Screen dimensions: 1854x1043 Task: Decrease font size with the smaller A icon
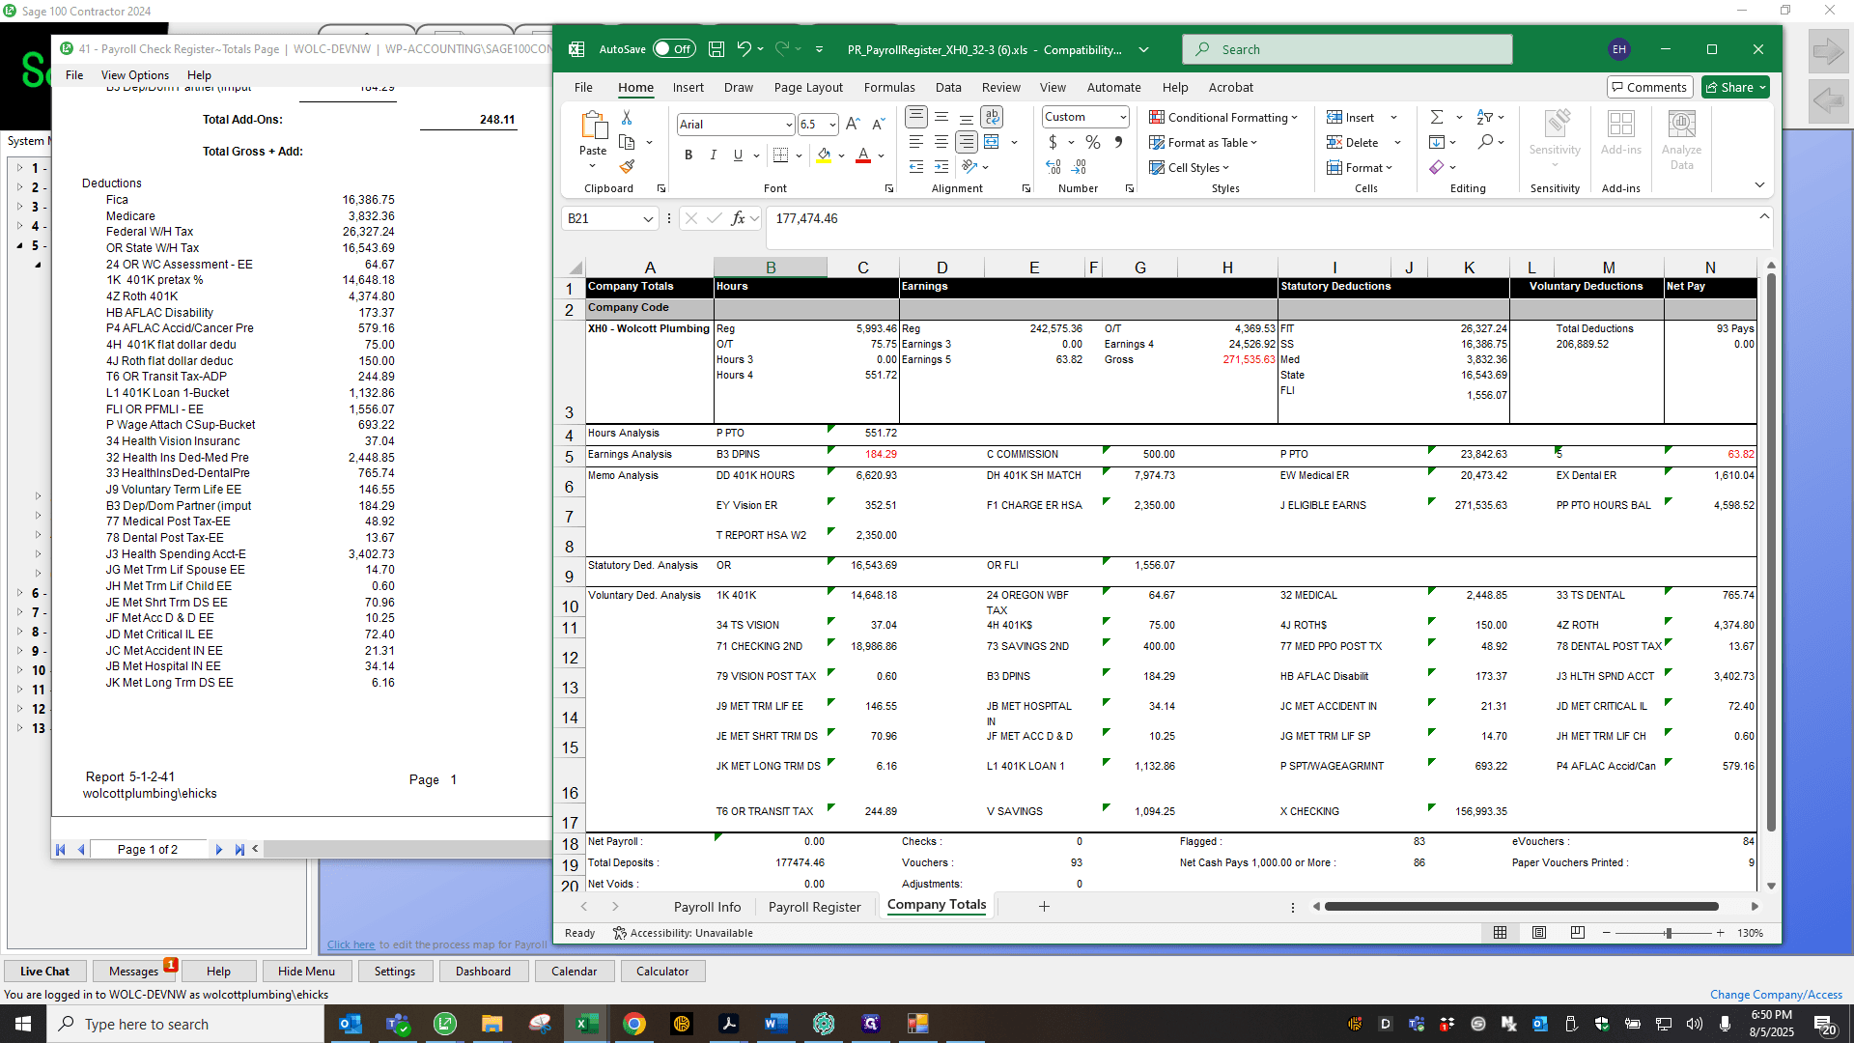click(878, 124)
